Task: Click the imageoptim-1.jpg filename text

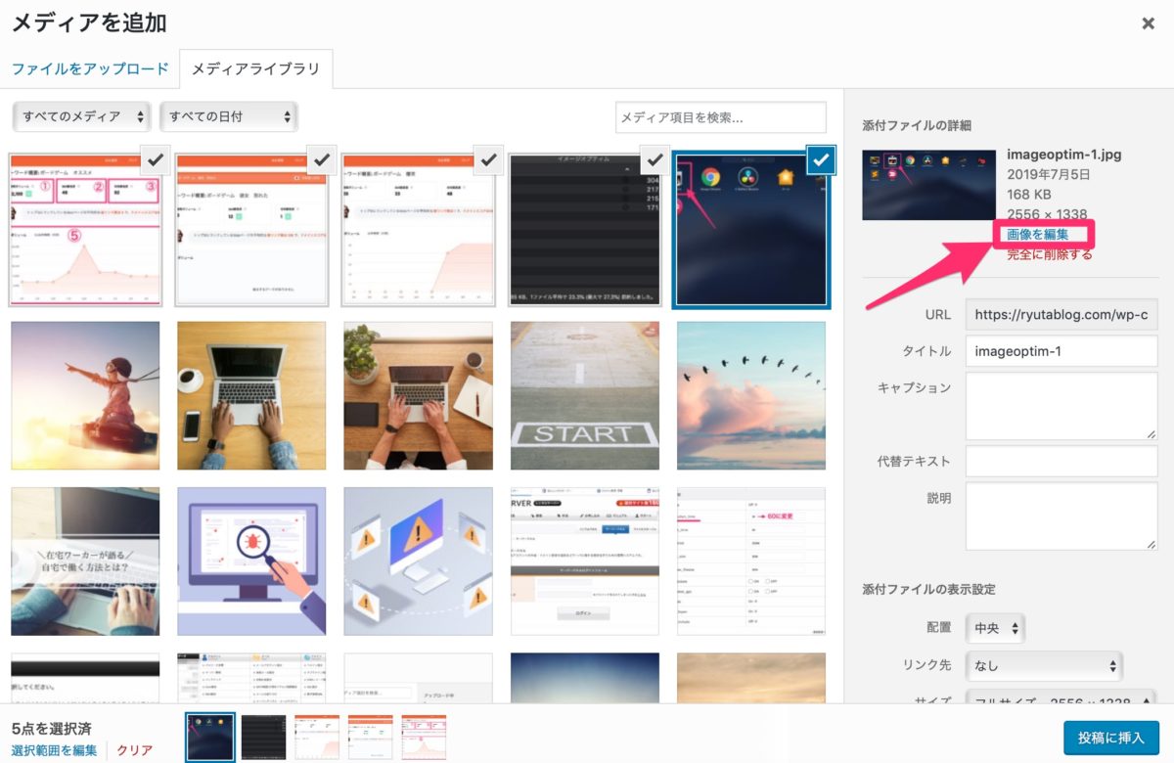Action: [x=1064, y=155]
